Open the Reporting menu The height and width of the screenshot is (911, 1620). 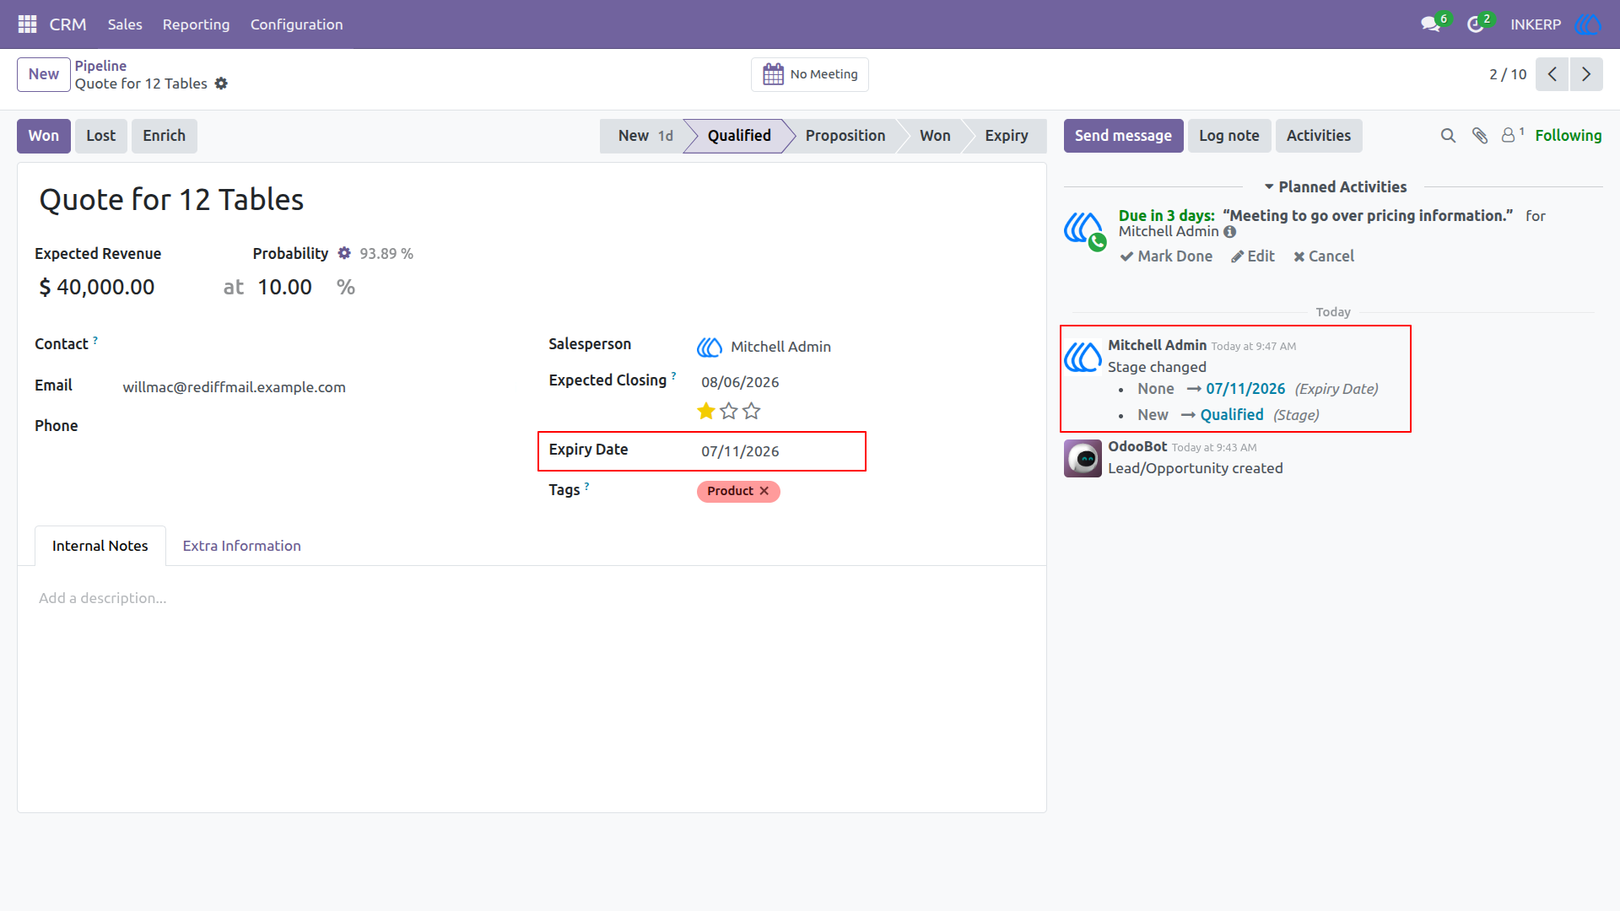tap(196, 24)
